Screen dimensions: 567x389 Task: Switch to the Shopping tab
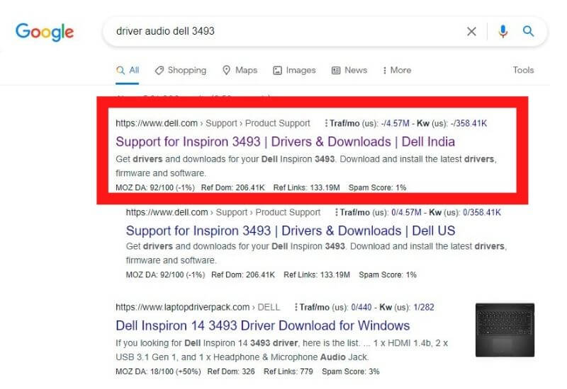pos(180,70)
